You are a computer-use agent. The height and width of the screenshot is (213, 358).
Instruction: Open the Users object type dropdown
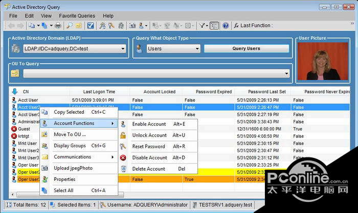[x=197, y=49]
